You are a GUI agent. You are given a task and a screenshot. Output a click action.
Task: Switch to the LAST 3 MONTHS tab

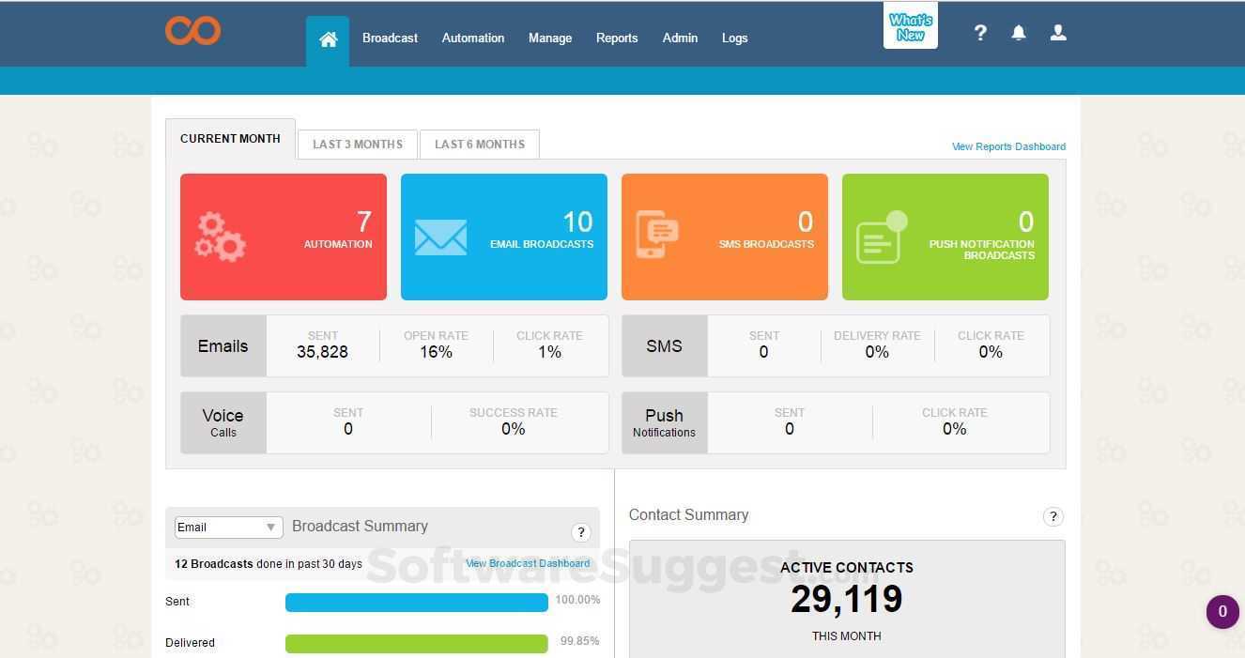point(358,144)
